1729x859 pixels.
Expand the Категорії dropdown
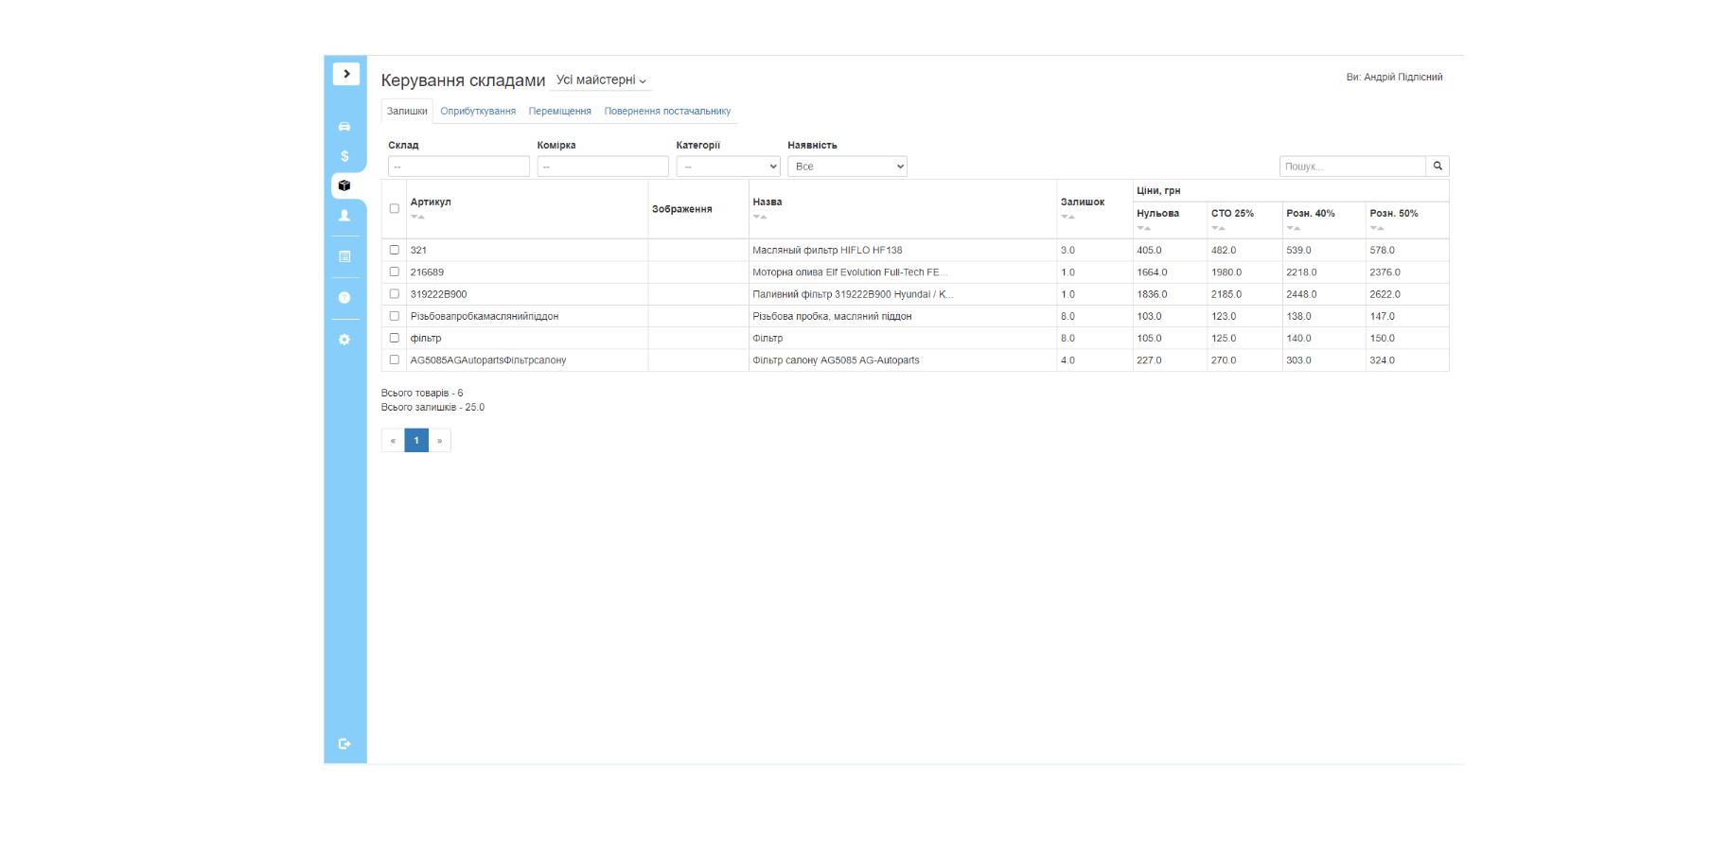pos(728,167)
